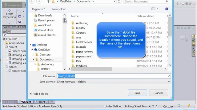Viewport: 197px width, 110px height.
Task: Click the Save button
Action: [x=138, y=93]
